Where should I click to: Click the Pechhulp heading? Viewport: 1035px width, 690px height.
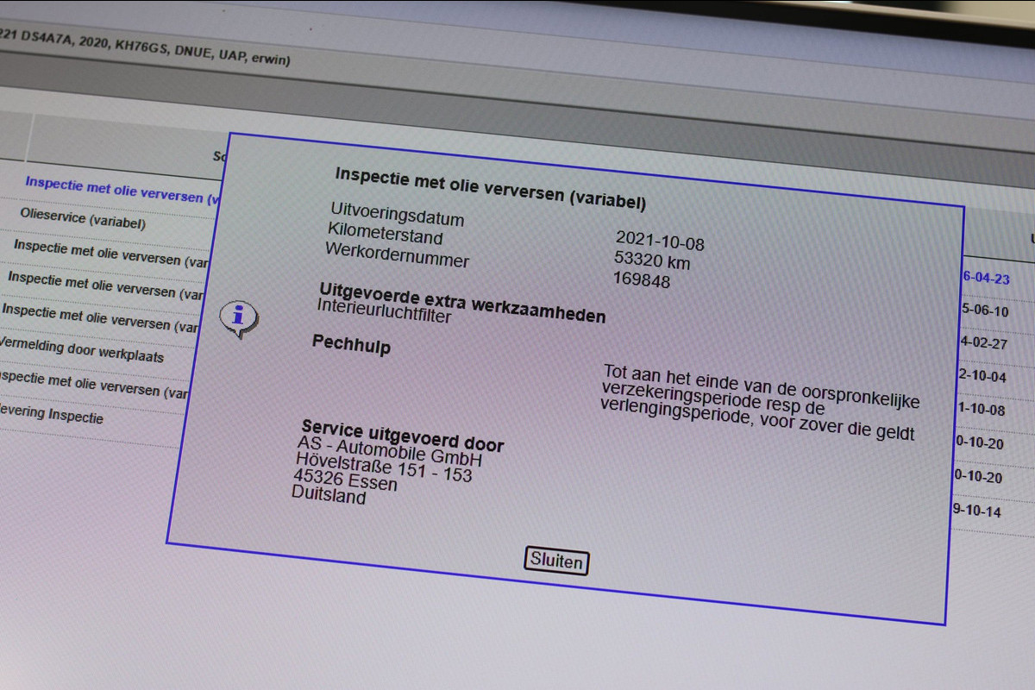click(x=351, y=346)
